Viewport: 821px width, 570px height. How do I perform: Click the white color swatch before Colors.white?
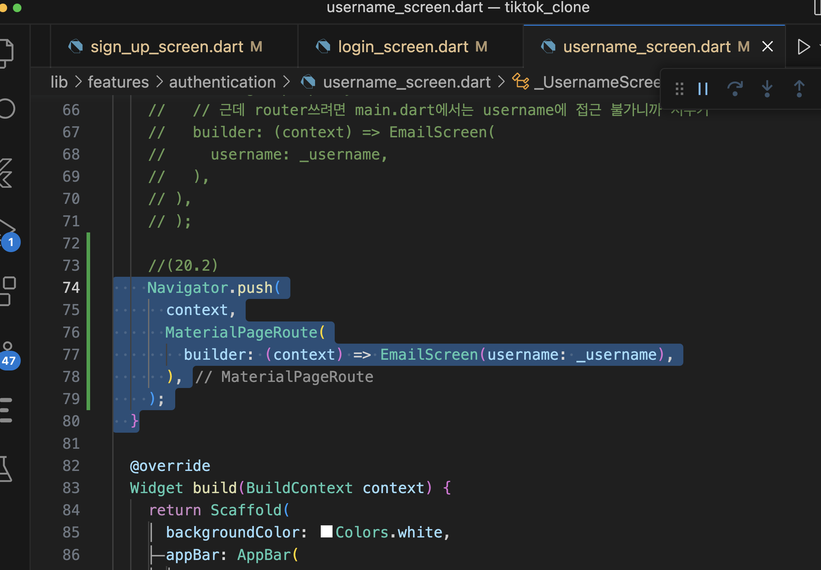click(326, 532)
